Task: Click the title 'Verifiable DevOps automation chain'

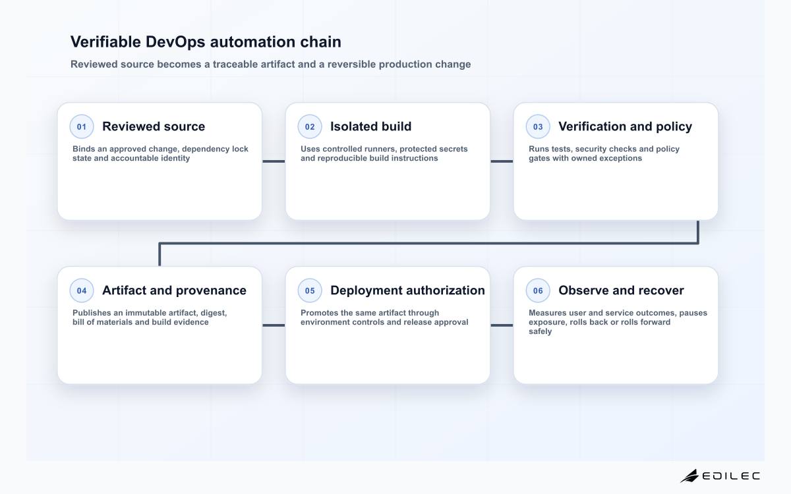Action: [206, 42]
